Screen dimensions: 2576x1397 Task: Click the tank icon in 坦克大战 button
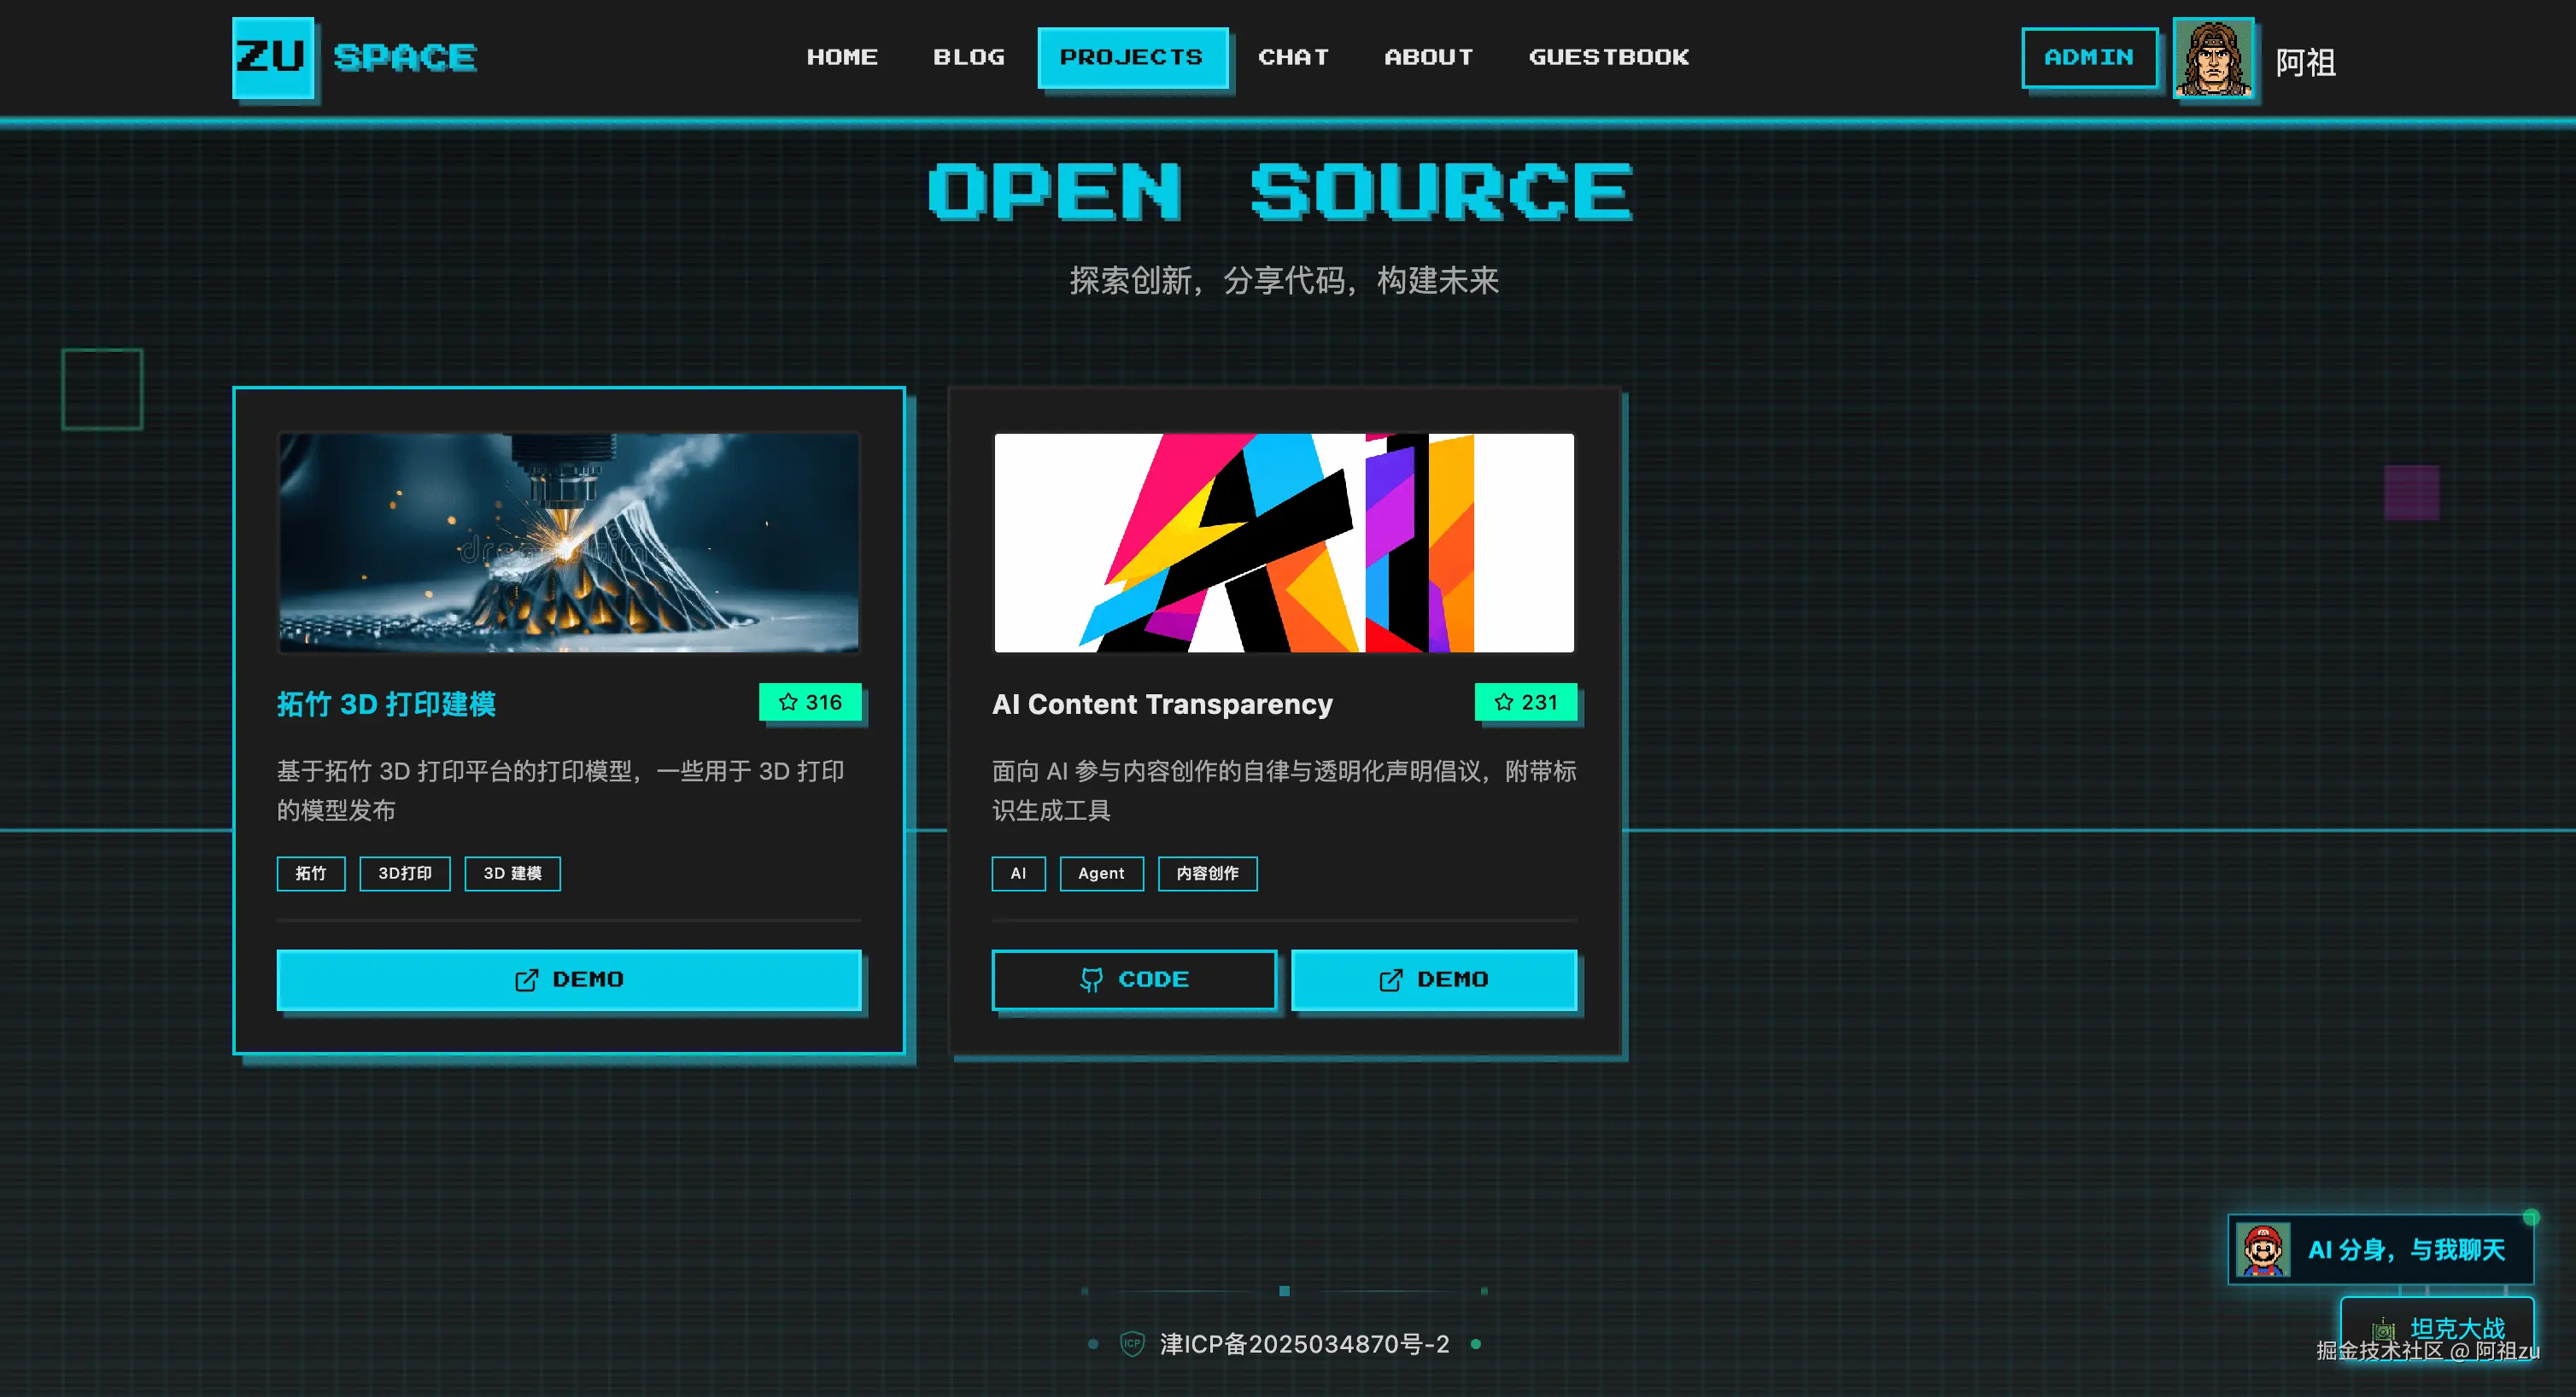coord(2383,1329)
